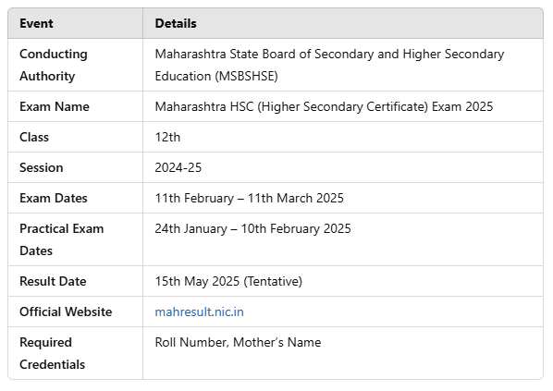Image resolution: width=553 pixels, height=391 pixels.
Task: Click the Roll Number, Mother's Name text
Action: coord(238,342)
